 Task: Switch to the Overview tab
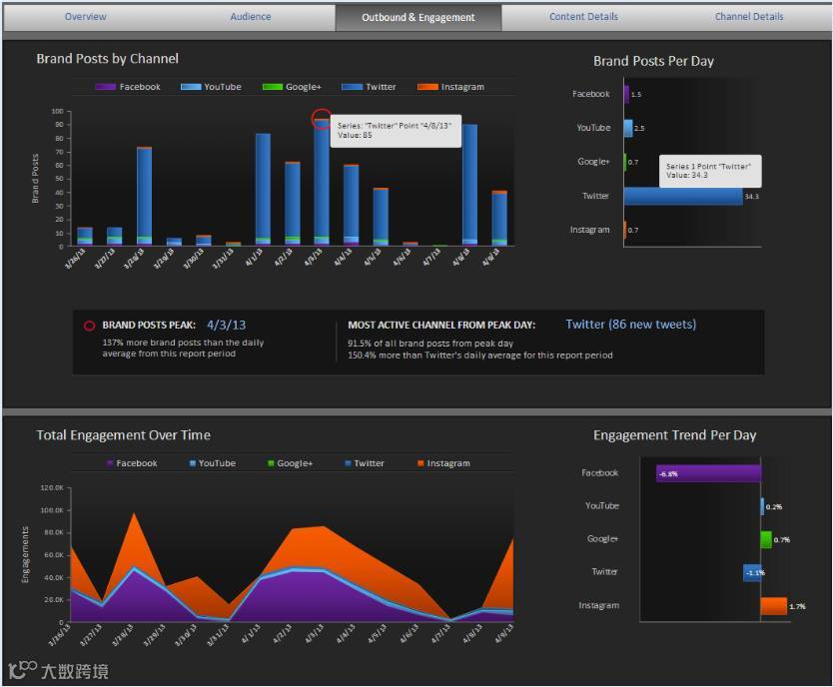(86, 17)
